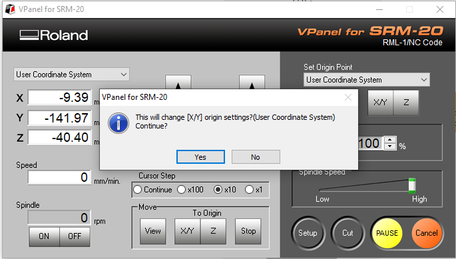Confirm the origin change with Yes

[x=200, y=157]
